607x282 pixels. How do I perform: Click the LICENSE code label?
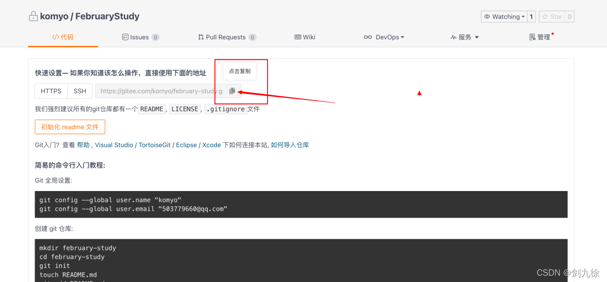185,109
